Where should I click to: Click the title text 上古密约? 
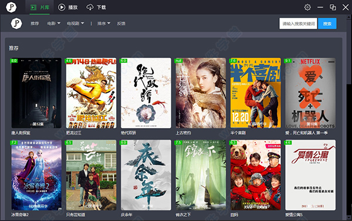tap(183, 133)
